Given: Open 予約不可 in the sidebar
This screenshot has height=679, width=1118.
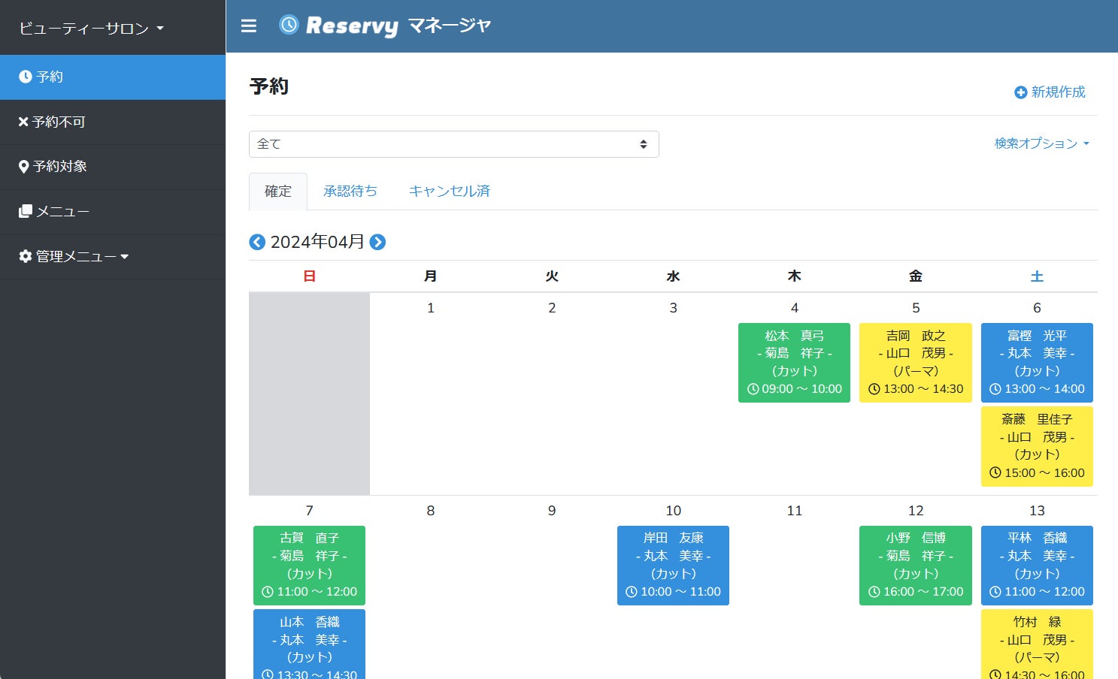Looking at the screenshot, I should click(x=52, y=122).
